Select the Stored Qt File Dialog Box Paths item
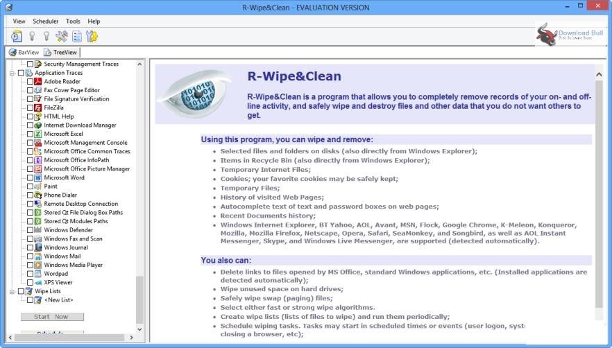 coord(83,213)
